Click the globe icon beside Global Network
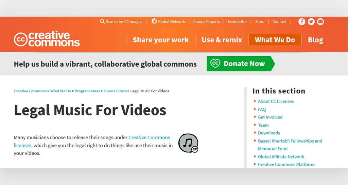The image size is (348, 185). pos(154,21)
